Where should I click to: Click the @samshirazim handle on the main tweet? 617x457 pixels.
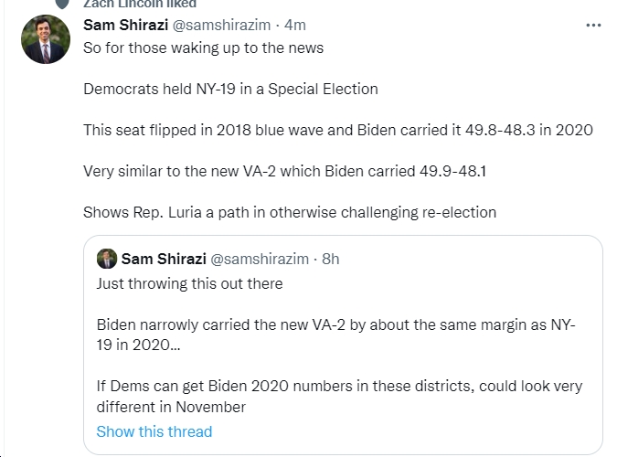pos(221,25)
